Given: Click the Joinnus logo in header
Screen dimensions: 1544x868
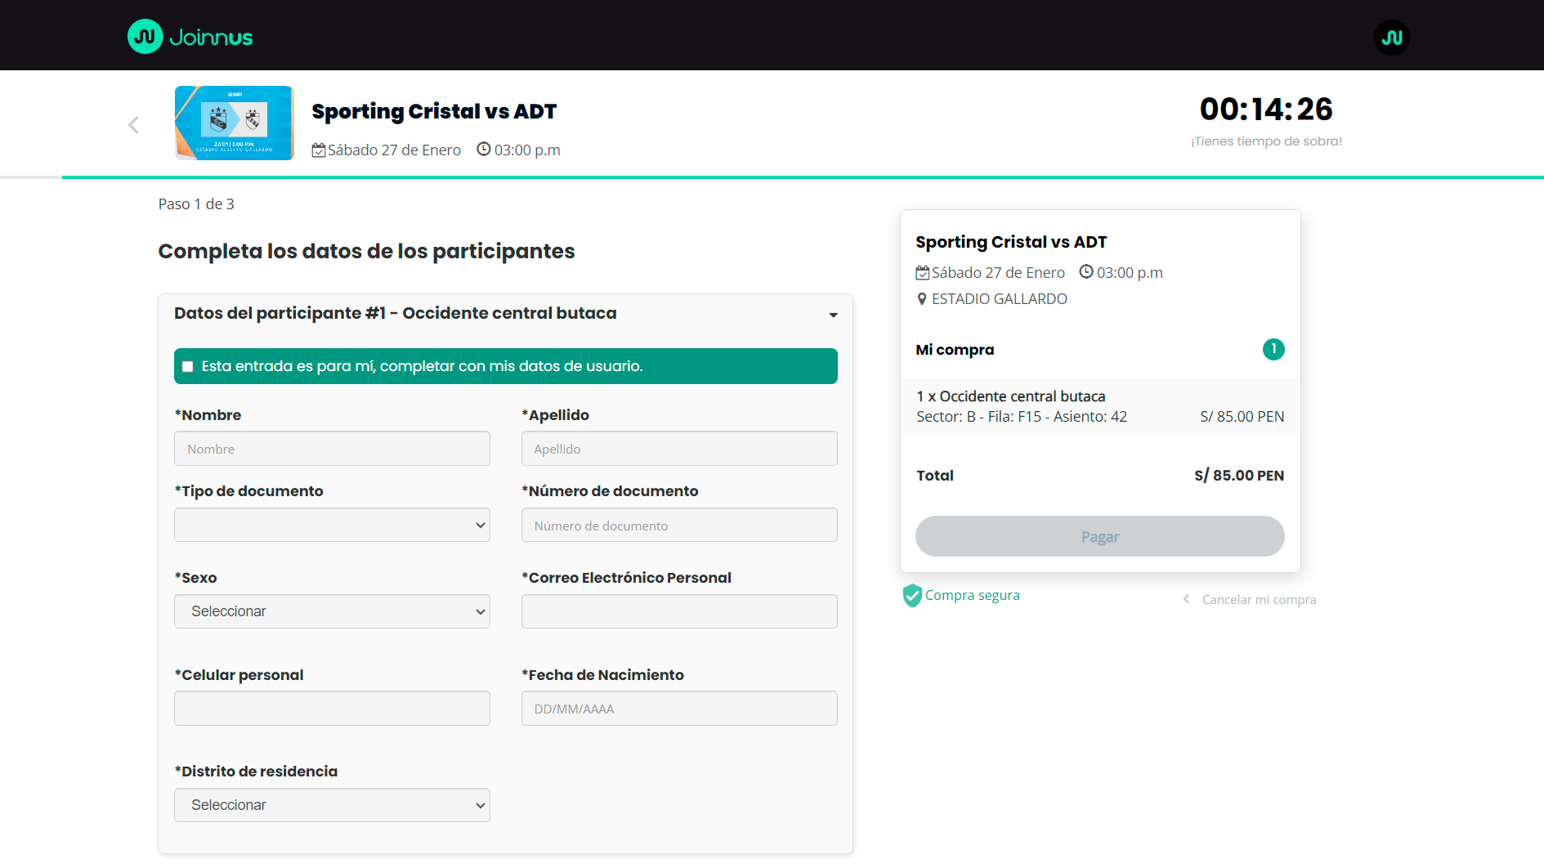Looking at the screenshot, I should click(190, 37).
